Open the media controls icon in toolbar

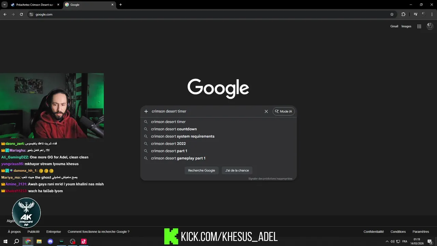pos(415,14)
